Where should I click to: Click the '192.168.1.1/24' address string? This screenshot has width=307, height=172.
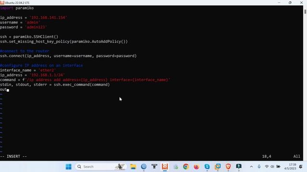[47, 75]
